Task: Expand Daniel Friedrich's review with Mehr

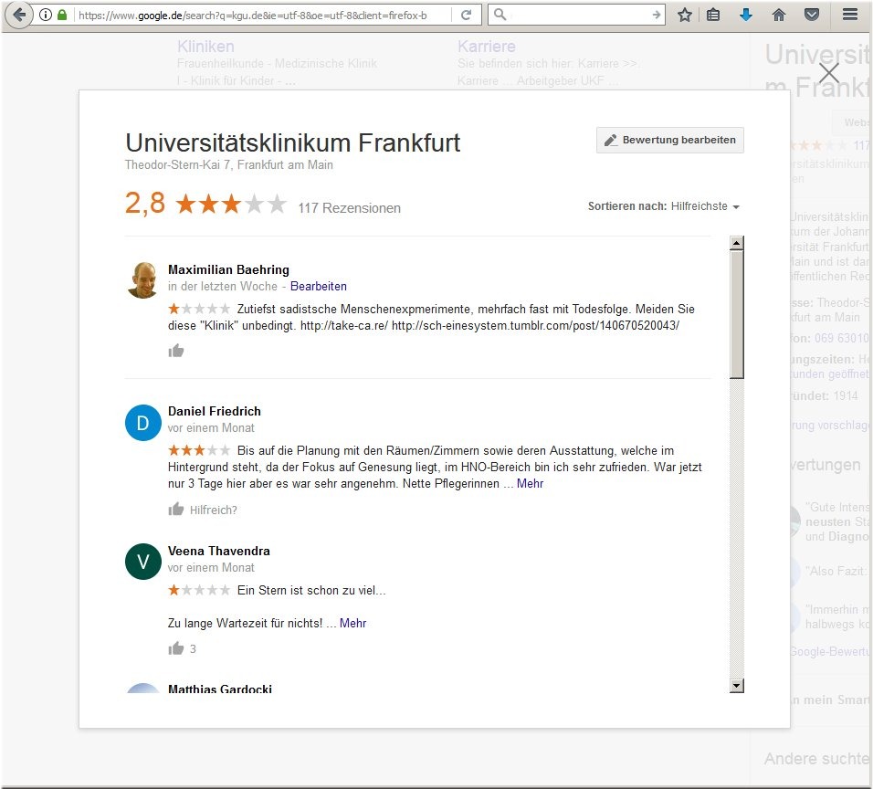Action: (530, 483)
